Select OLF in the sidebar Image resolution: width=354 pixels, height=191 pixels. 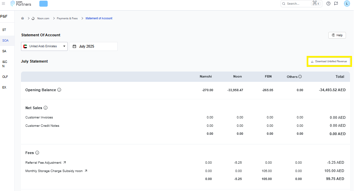click(x=5, y=77)
